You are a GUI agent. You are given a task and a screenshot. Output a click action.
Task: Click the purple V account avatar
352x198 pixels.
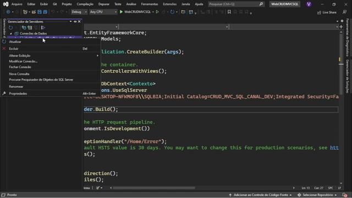[x=309, y=4]
